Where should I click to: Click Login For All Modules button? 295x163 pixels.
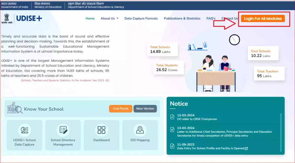[263, 19]
